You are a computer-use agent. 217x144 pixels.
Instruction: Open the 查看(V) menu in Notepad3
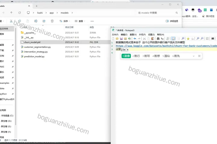[x=133, y=34]
